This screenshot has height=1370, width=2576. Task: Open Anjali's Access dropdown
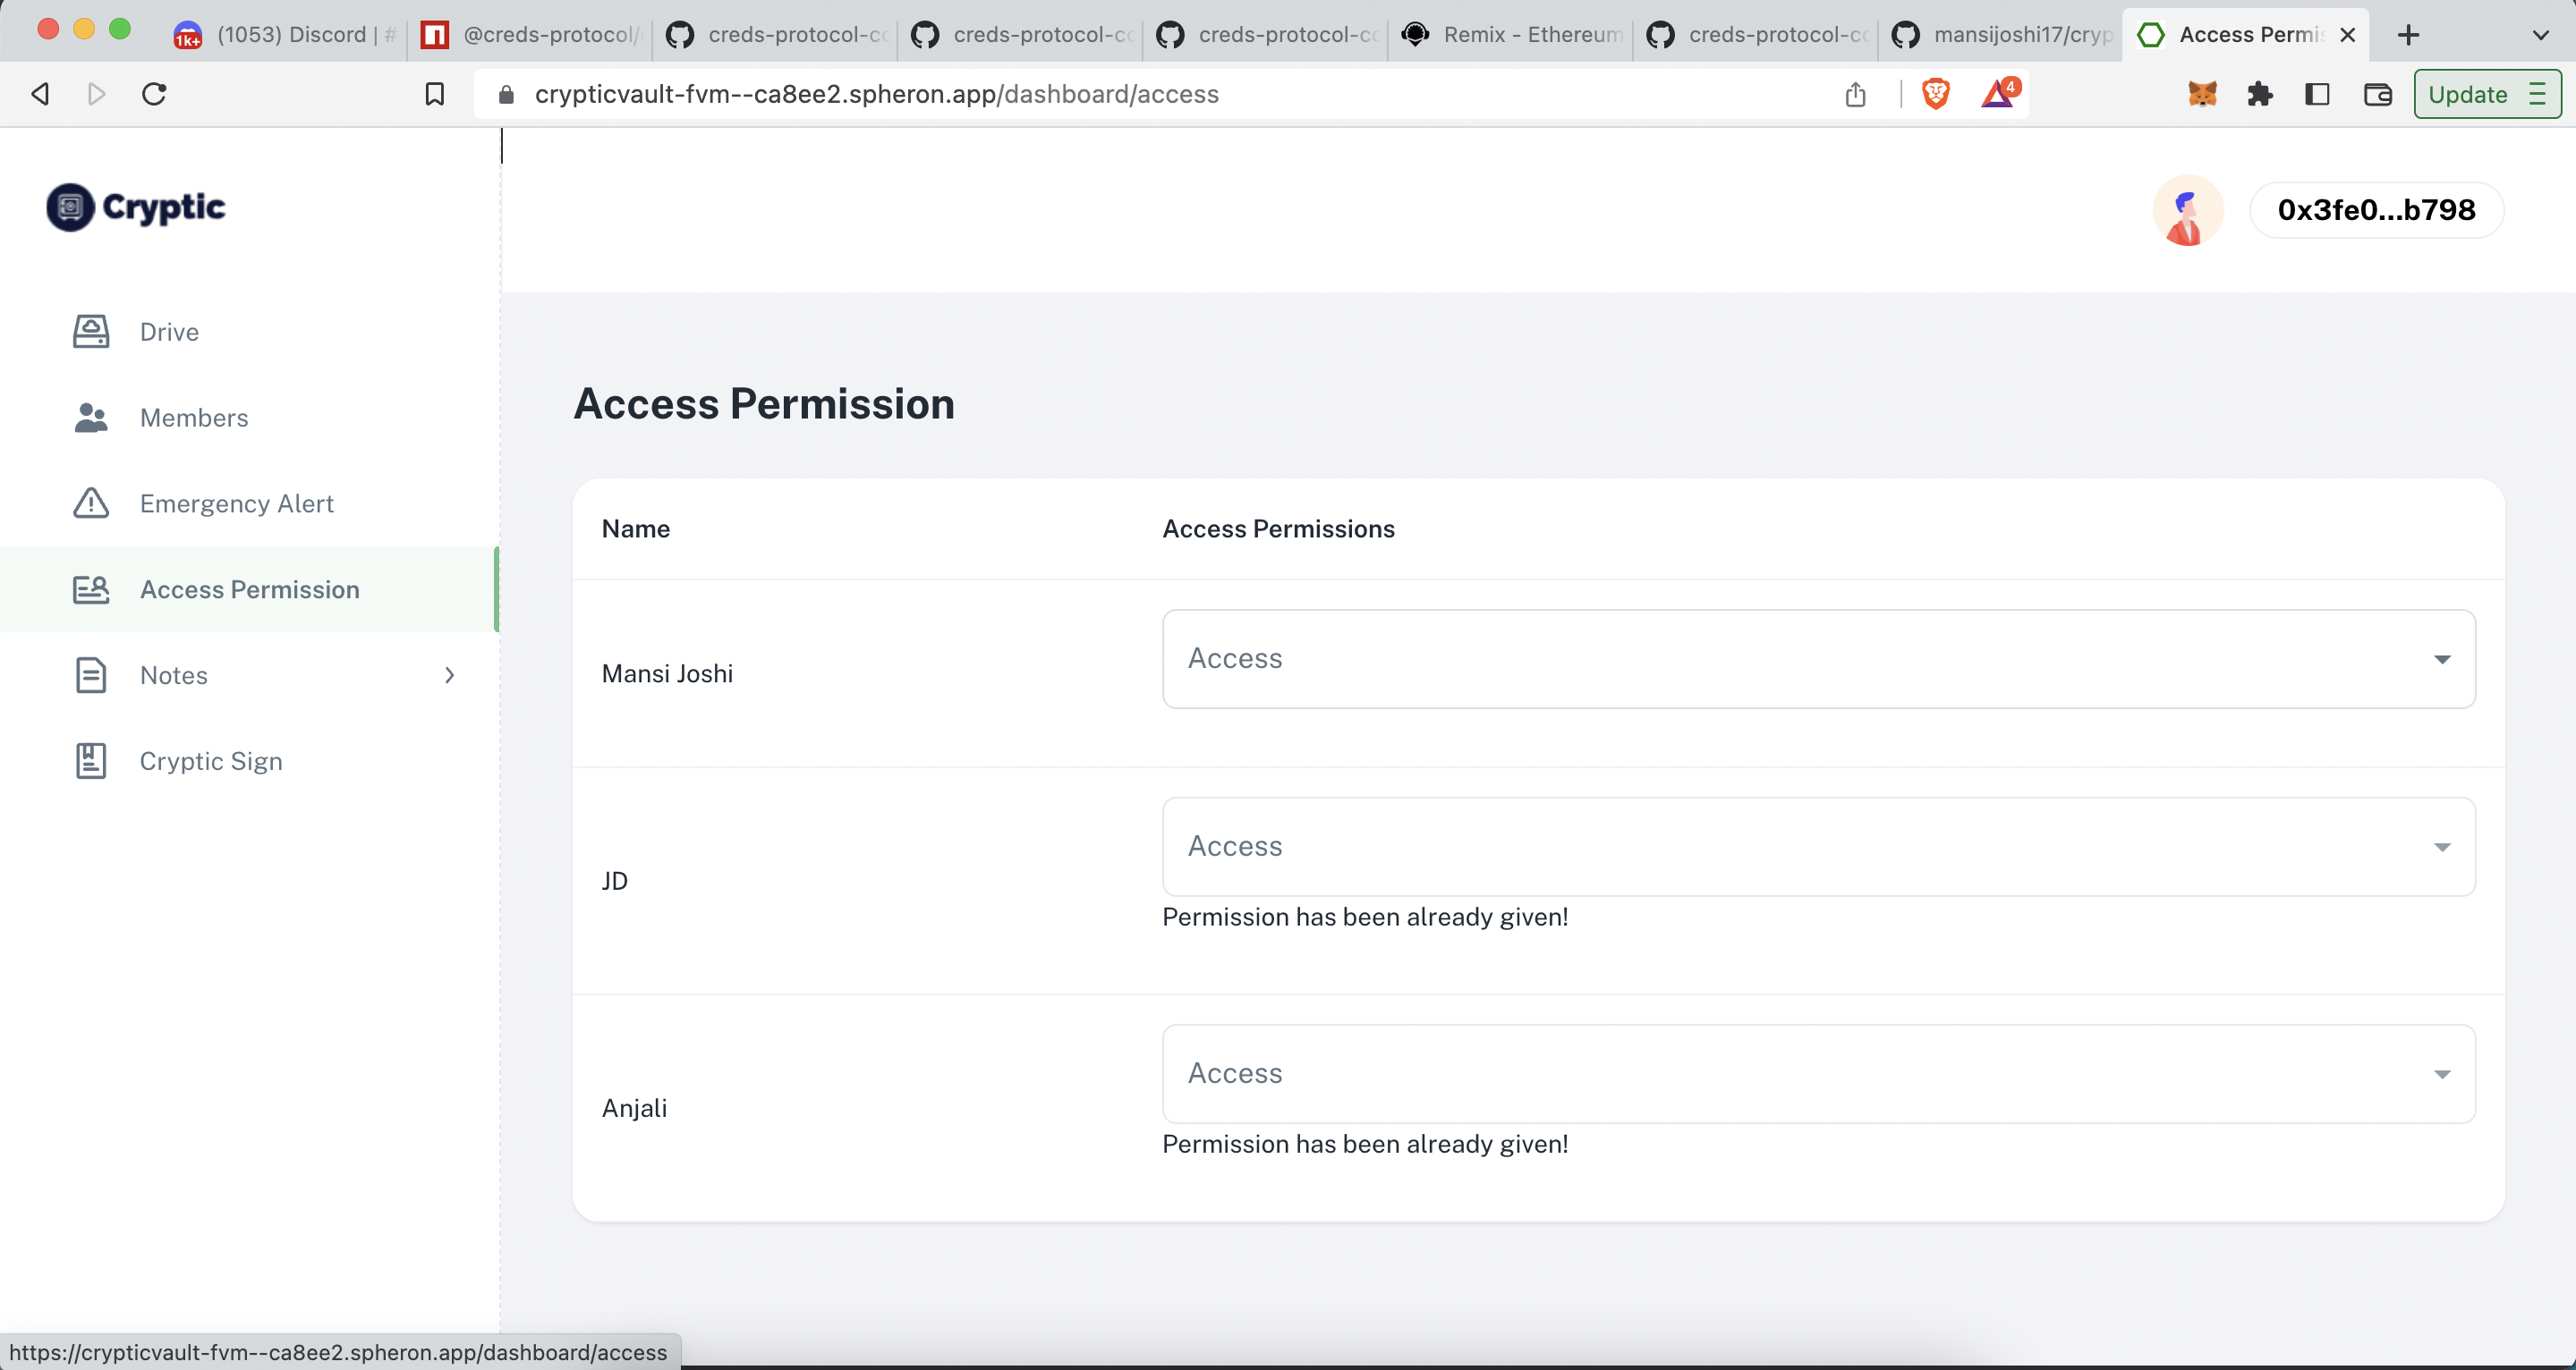coord(1817,1073)
